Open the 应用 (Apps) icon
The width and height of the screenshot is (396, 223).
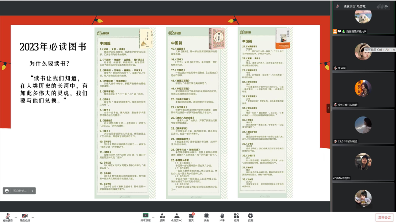(x=236, y=216)
